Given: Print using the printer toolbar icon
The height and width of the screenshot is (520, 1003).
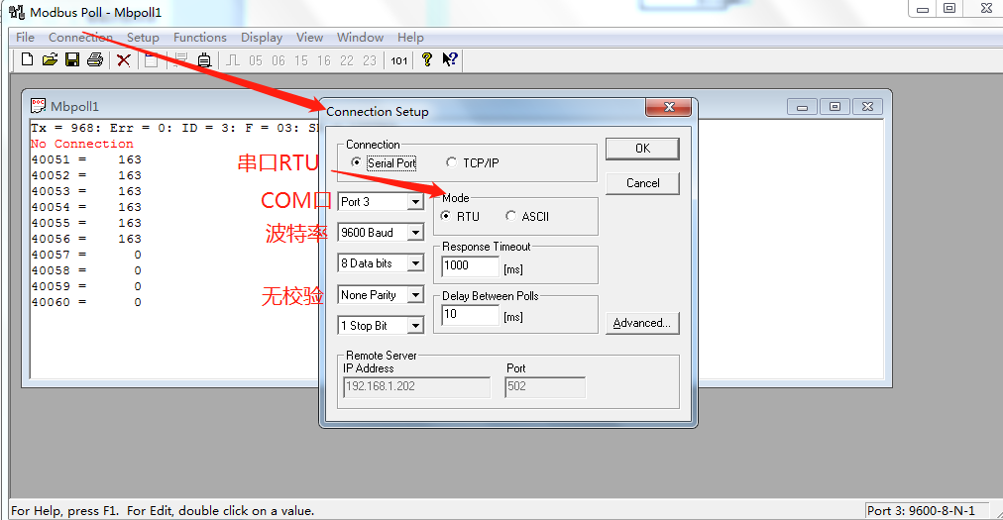Looking at the screenshot, I should [x=95, y=60].
